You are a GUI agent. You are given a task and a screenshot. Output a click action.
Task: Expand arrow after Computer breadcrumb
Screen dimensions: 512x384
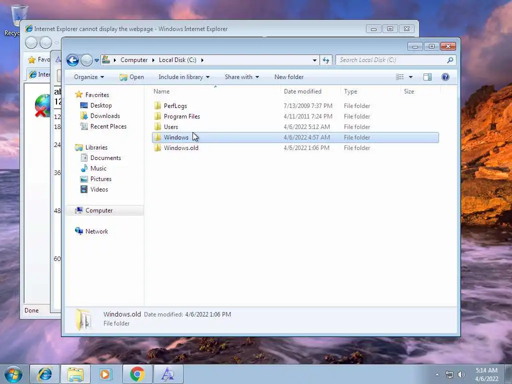click(153, 60)
